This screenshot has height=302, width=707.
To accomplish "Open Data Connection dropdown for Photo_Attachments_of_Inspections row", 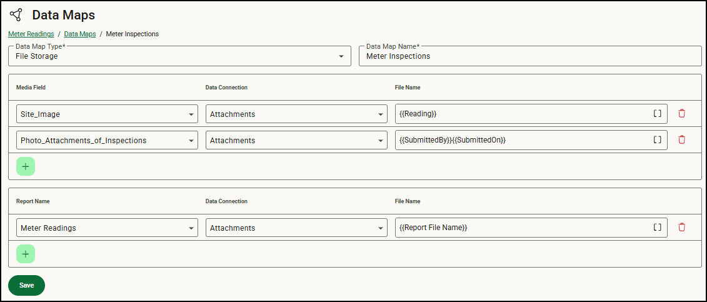I will coord(297,139).
